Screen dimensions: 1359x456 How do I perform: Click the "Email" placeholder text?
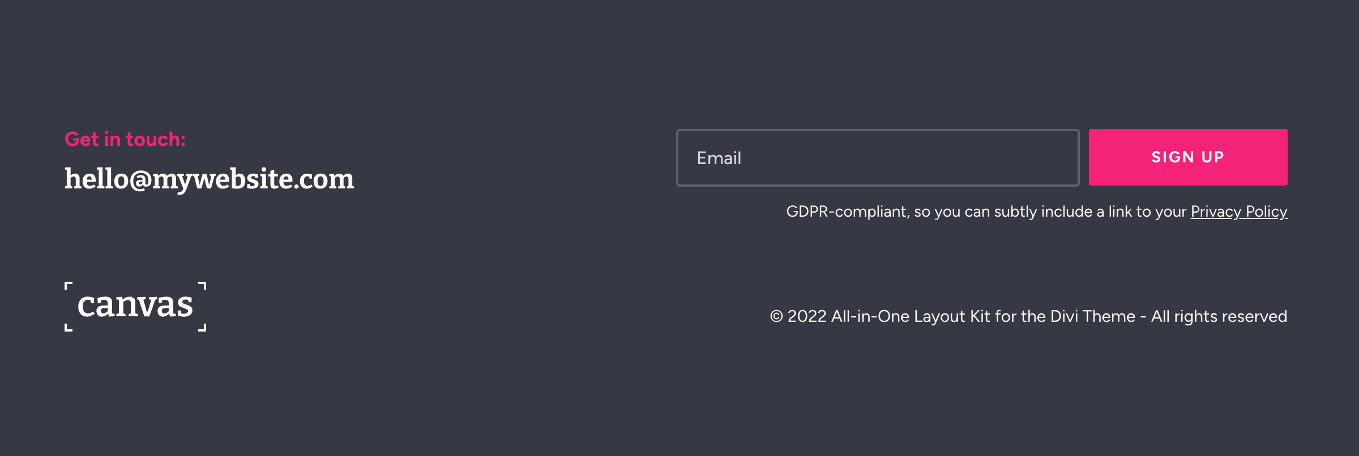pos(719,158)
